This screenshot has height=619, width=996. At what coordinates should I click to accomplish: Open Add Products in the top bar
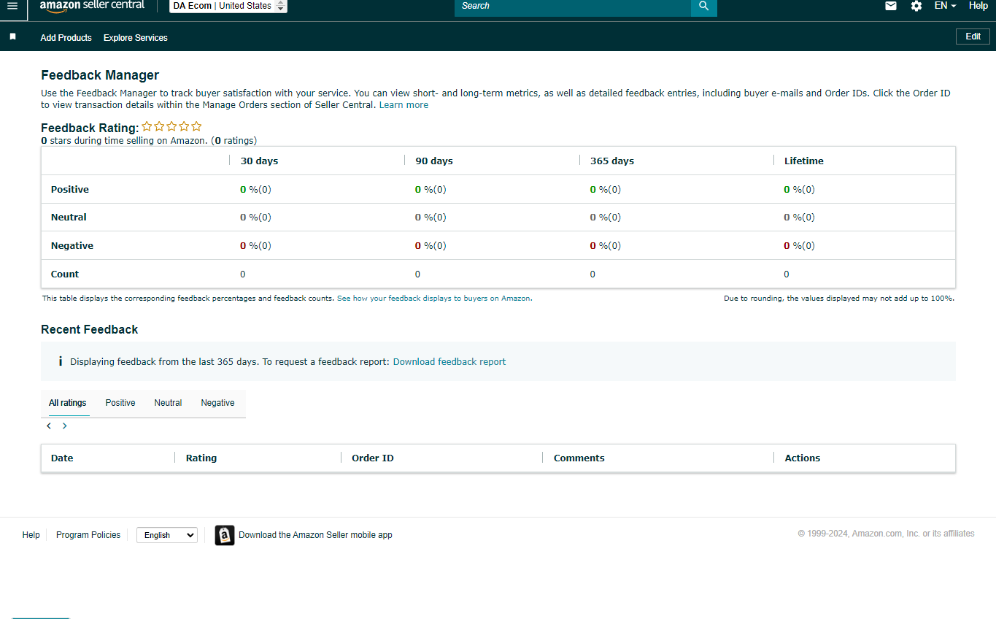[66, 38]
